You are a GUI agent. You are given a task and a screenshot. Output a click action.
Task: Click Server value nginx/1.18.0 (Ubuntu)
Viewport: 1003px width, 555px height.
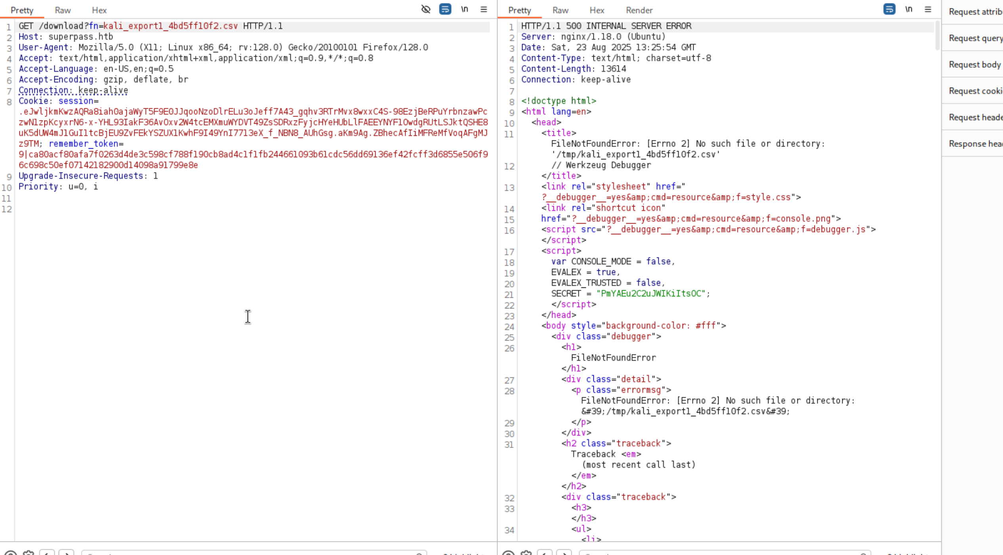click(613, 37)
